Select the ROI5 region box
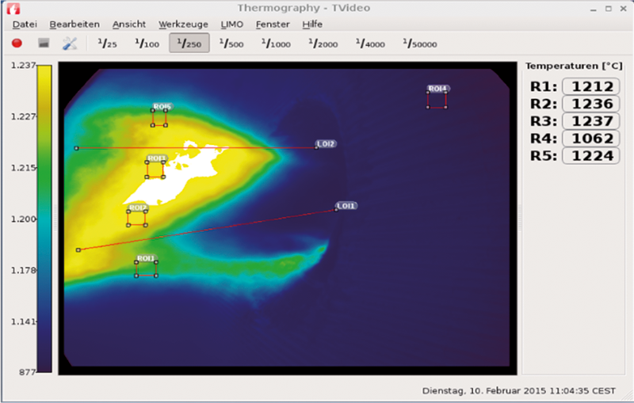Viewport: 634px width, 403px height. pos(160,116)
